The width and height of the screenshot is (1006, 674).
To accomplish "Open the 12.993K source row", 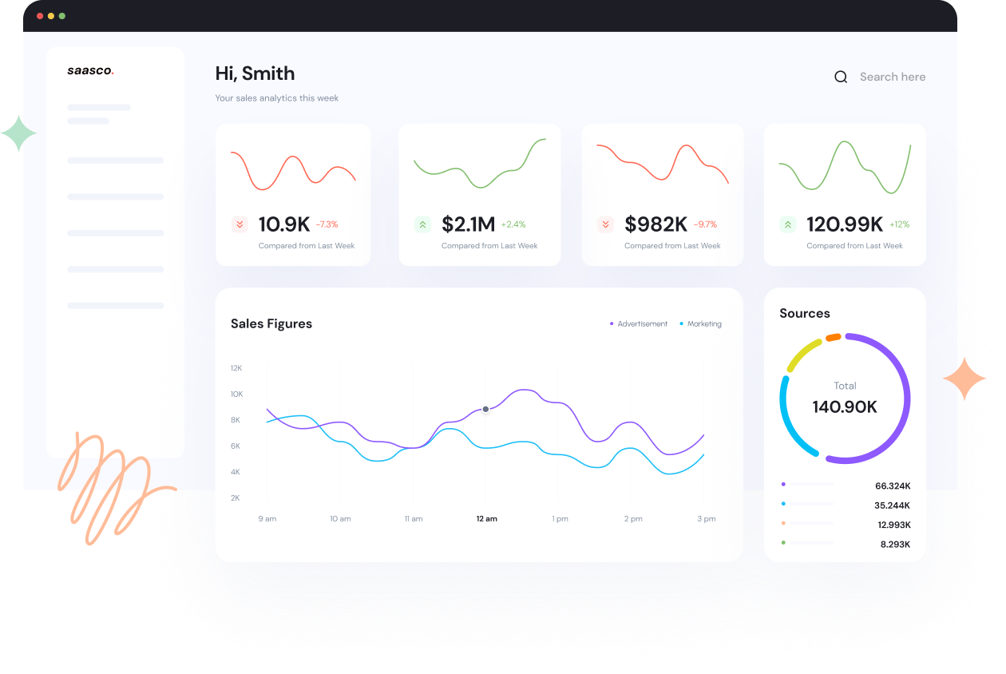I will [845, 524].
